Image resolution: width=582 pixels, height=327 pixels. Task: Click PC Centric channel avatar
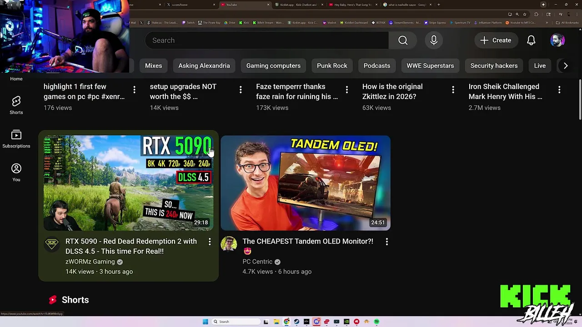[229, 244]
